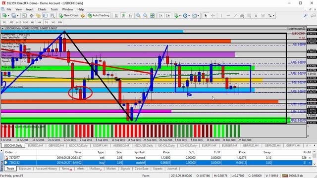317x178 pixels.
Task: Open the search magnifier icon
Action: pyautogui.click(x=306, y=15)
